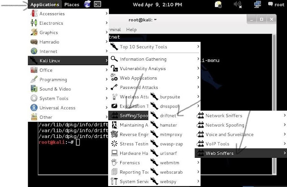Open the Applications menu in top bar
This screenshot has width=287, height=187.
(45, 4)
